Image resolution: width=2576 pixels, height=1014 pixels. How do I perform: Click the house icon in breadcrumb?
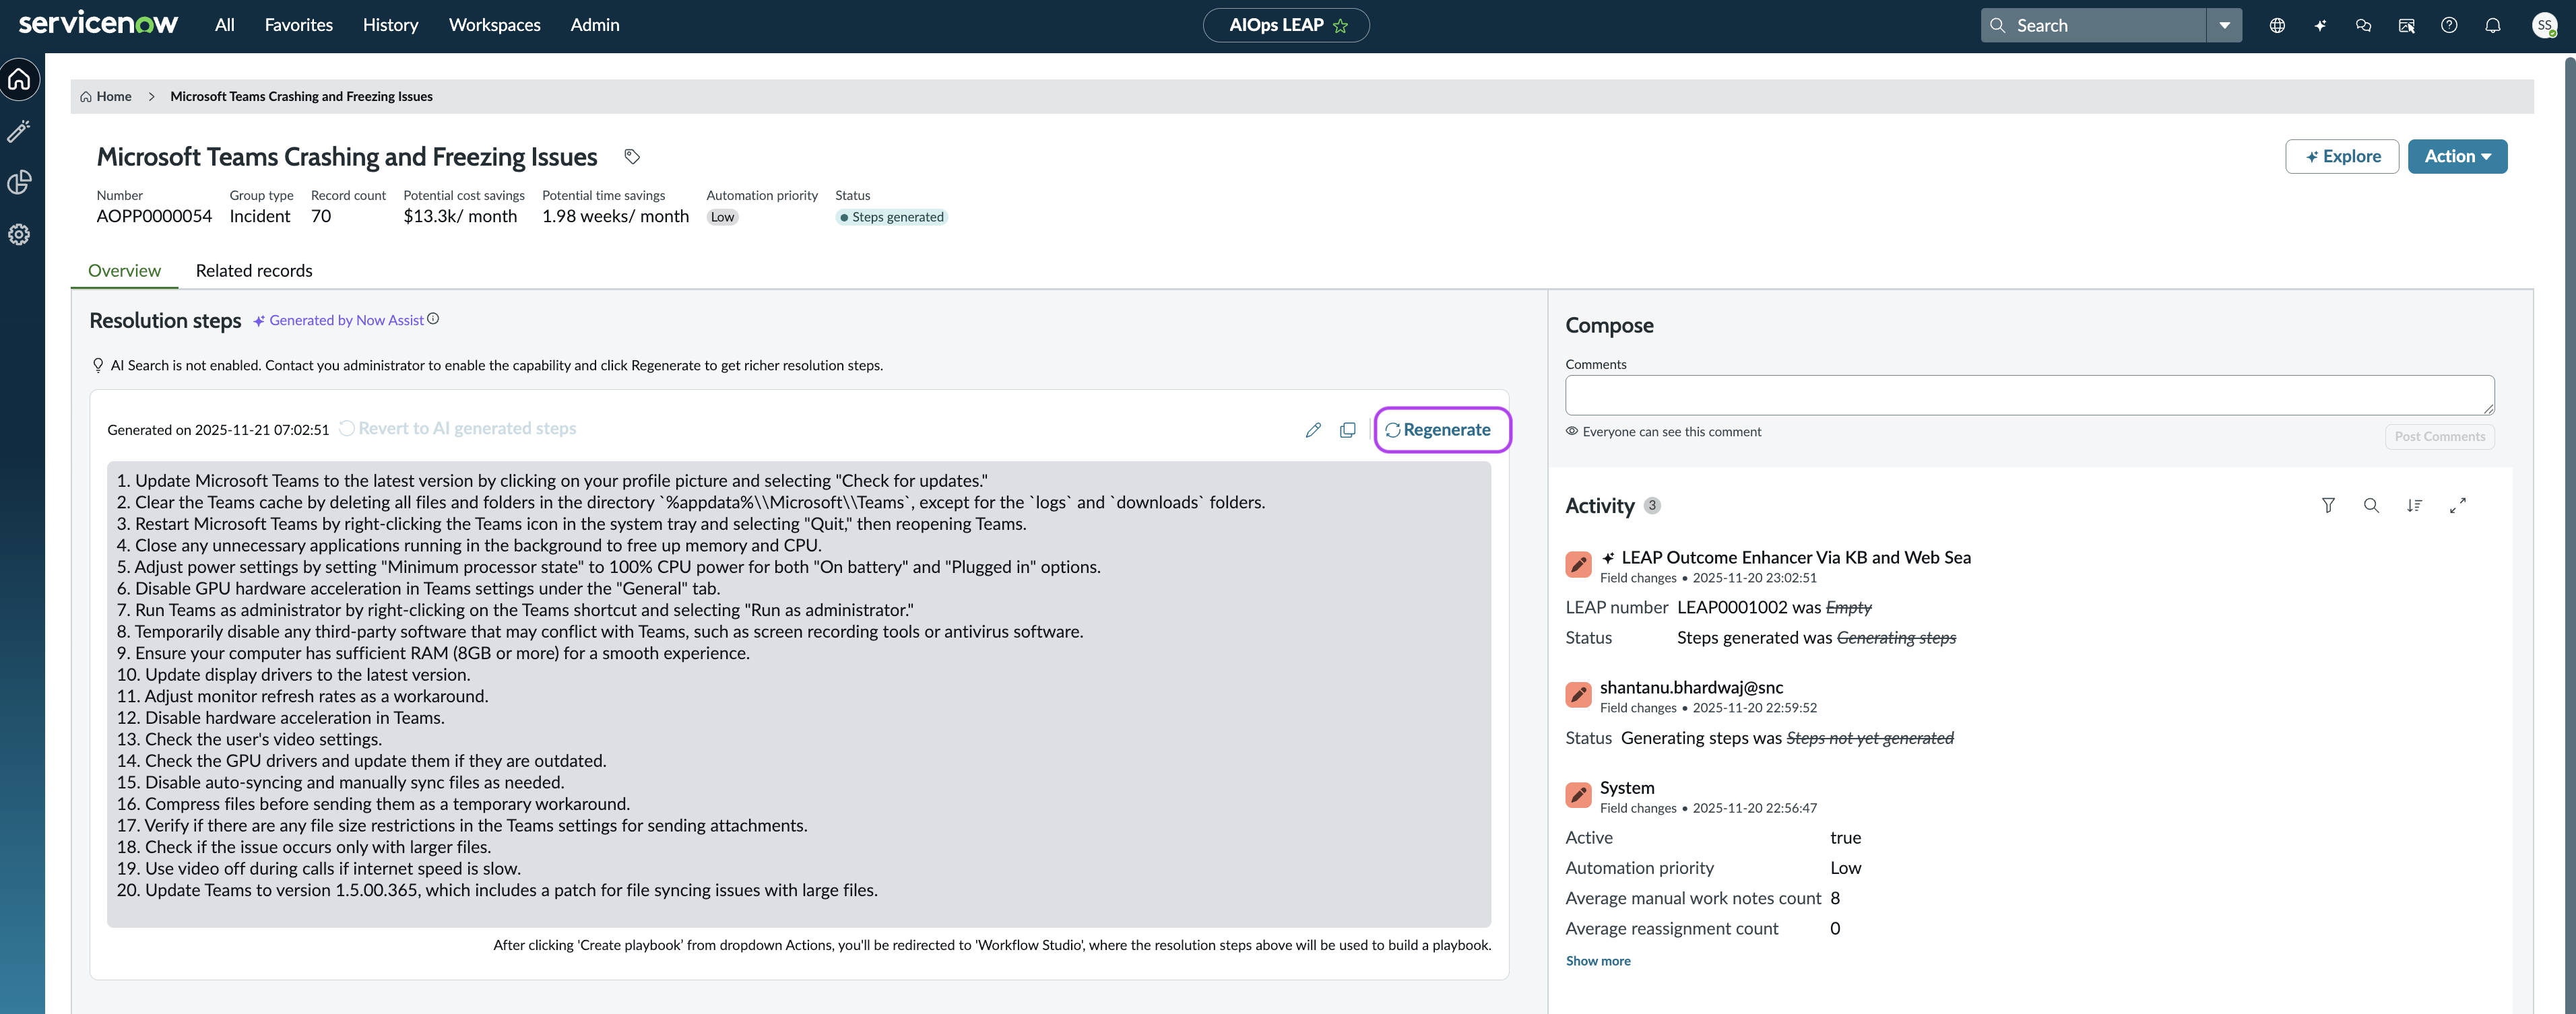[x=86, y=97]
